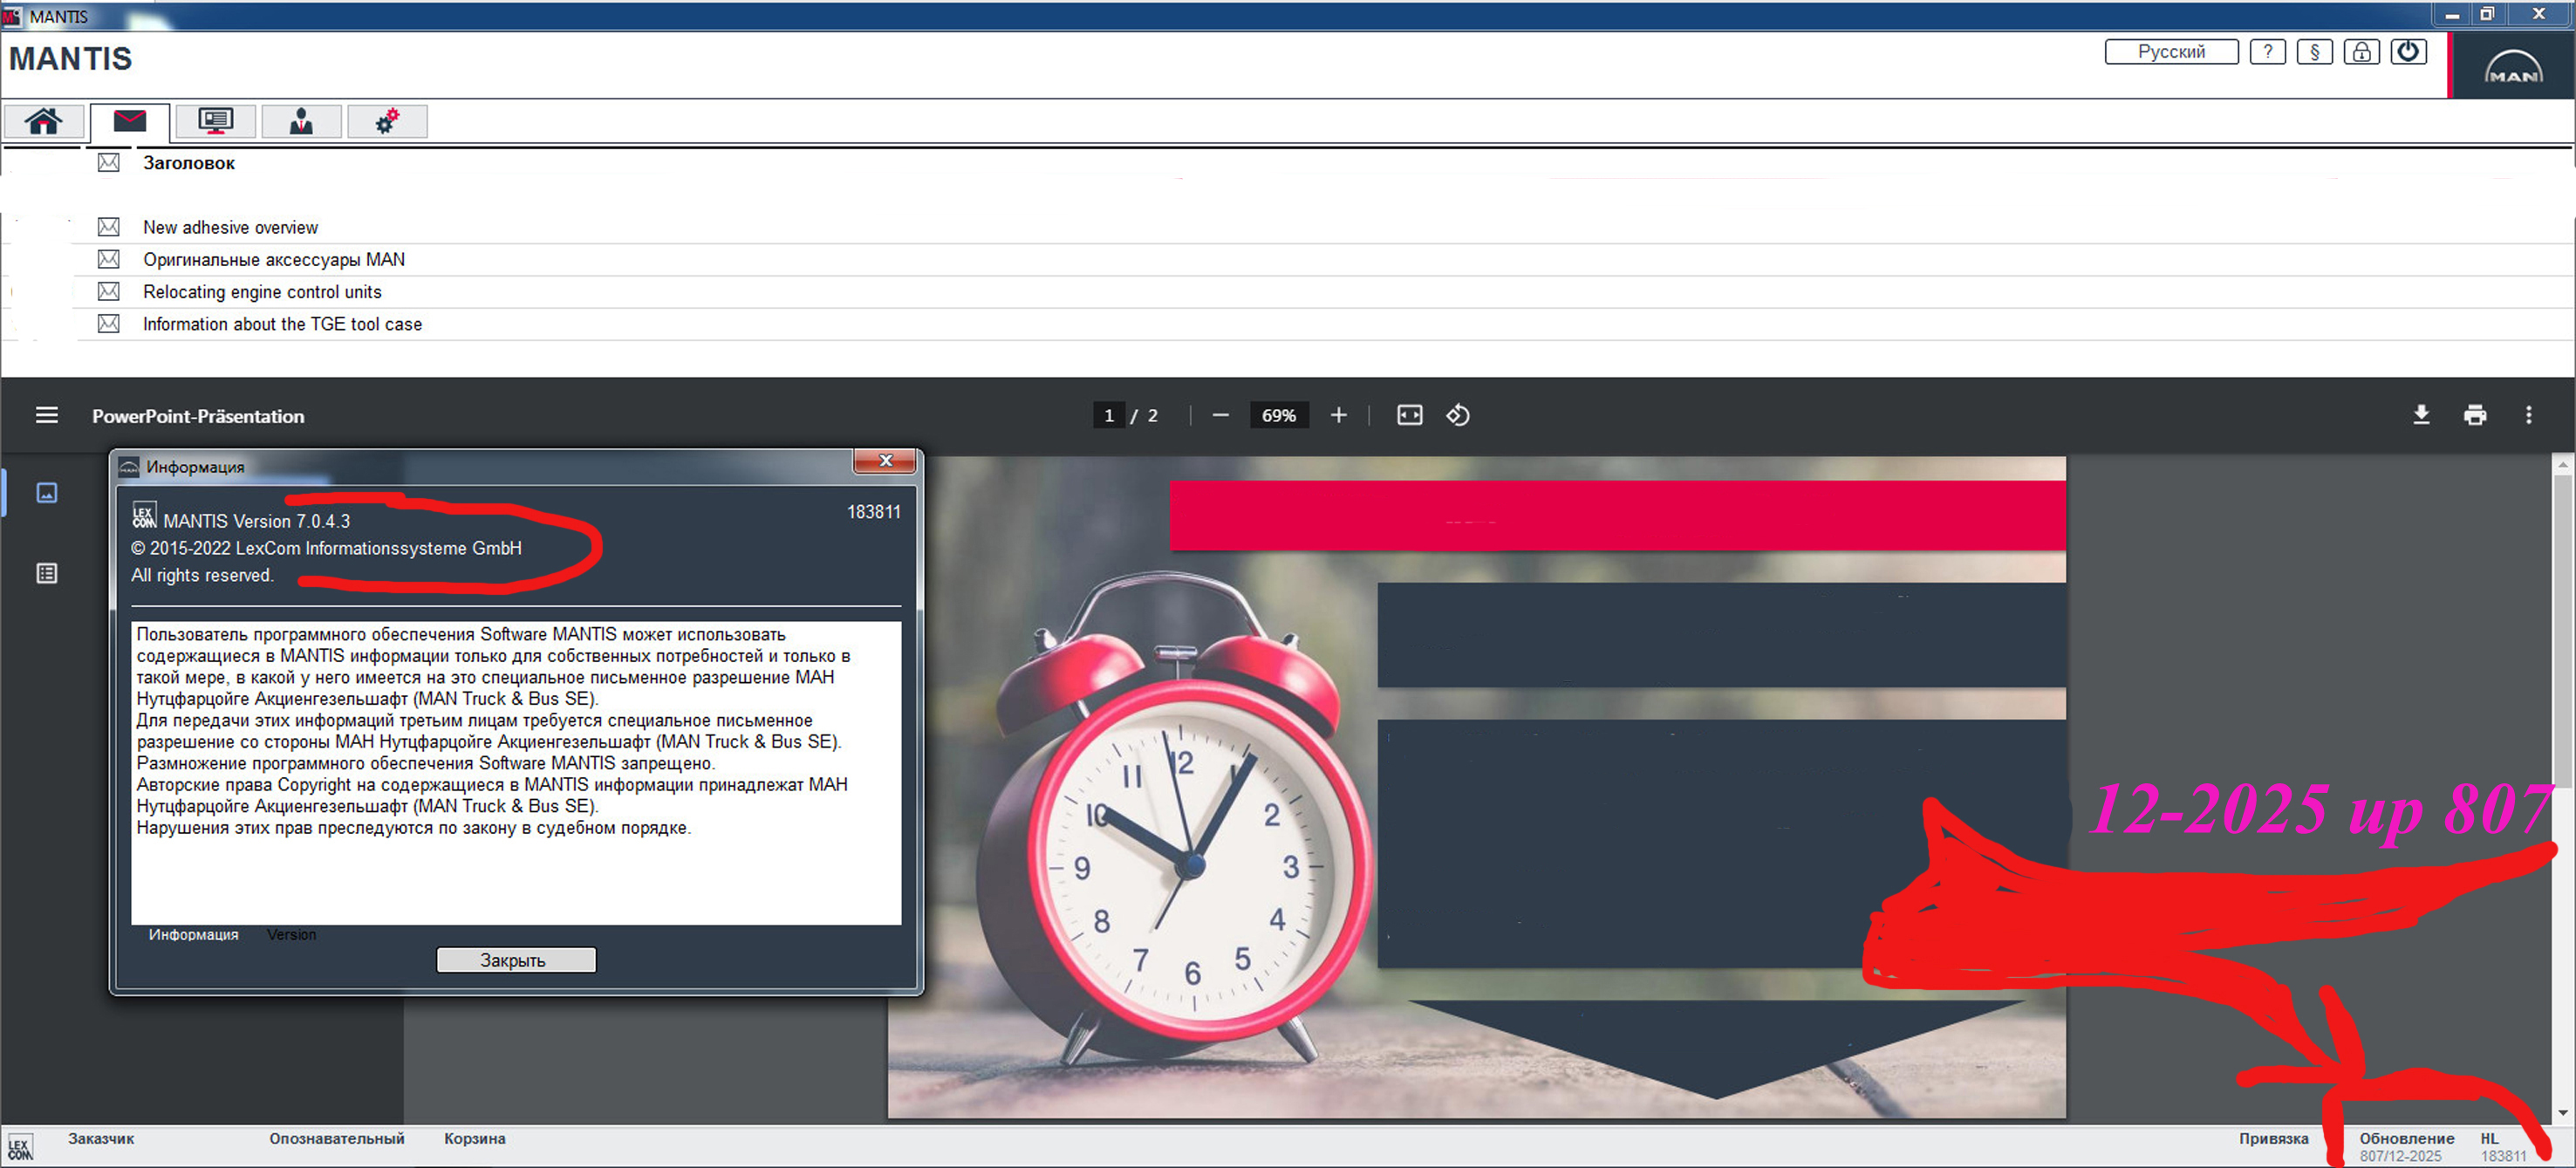2576x1168 pixels.
Task: Toggle the PDF sidebar hamburger menu
Action: (47, 415)
